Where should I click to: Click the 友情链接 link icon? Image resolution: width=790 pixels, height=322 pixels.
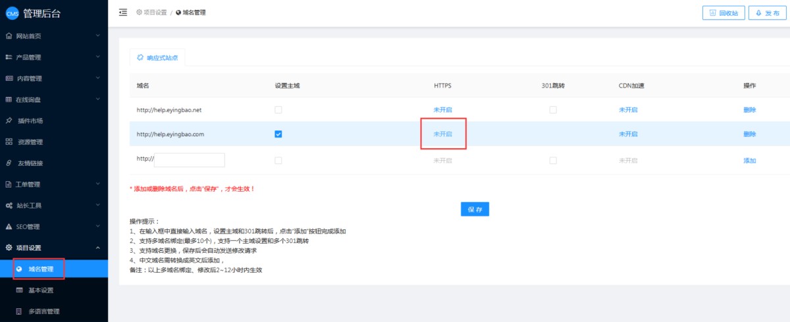pos(9,163)
